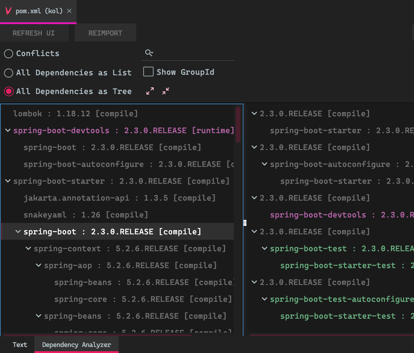
Task: Click the REIMPORT button
Action: (105, 33)
